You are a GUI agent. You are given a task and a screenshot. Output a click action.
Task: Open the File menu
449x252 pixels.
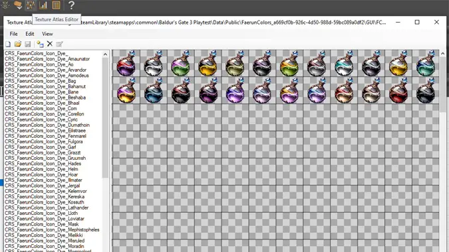pos(13,34)
